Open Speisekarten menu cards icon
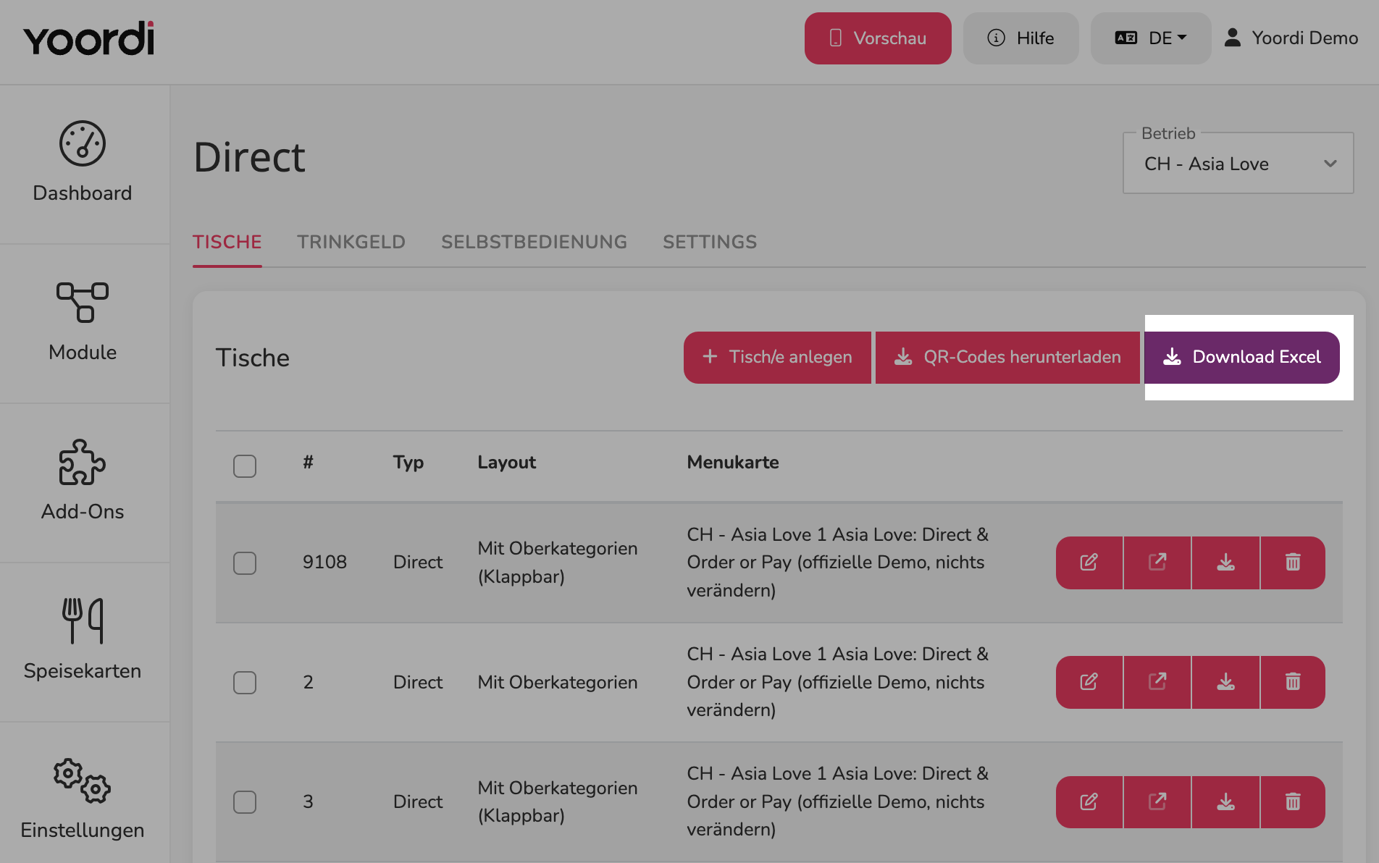 83,620
